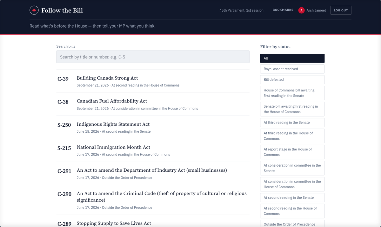Open the Building Canada Strong Act bill
Image resolution: width=381 pixels, height=227 pixels.
153,81
